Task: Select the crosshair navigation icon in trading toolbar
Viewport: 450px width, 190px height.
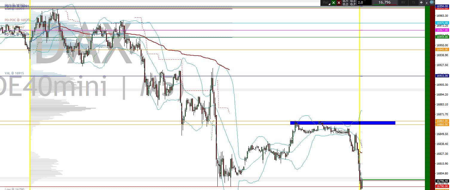Action: pos(421,3)
